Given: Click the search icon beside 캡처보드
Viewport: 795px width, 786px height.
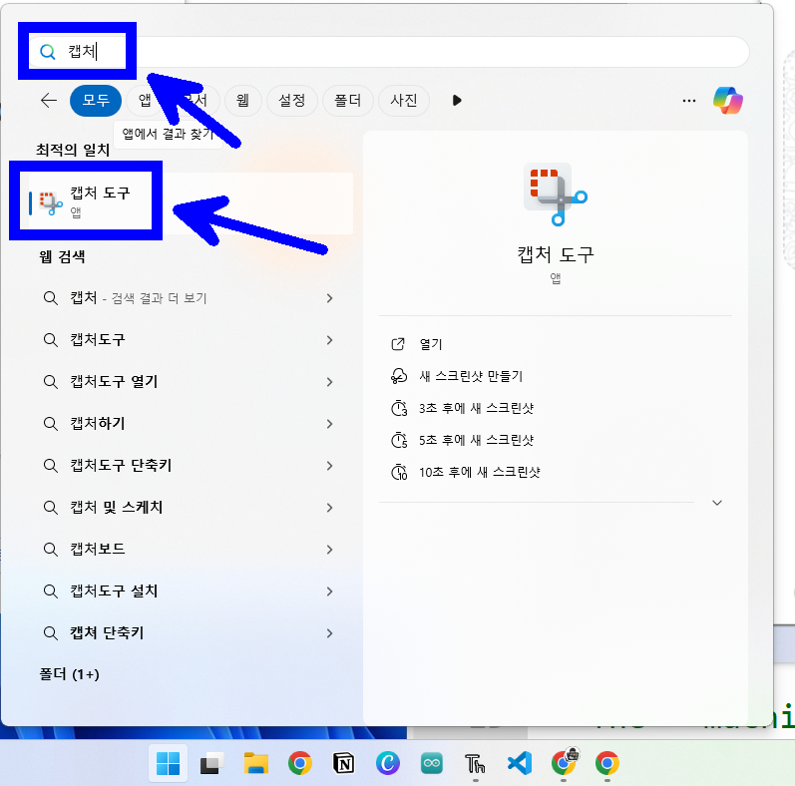Looking at the screenshot, I should pyautogui.click(x=50, y=550).
